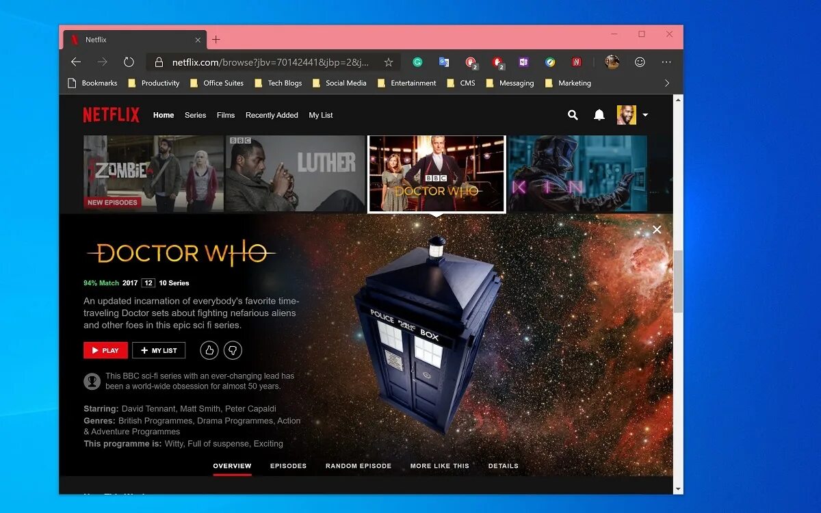Add Doctor Who to My List
Image resolution: width=821 pixels, height=513 pixels.
(x=159, y=350)
